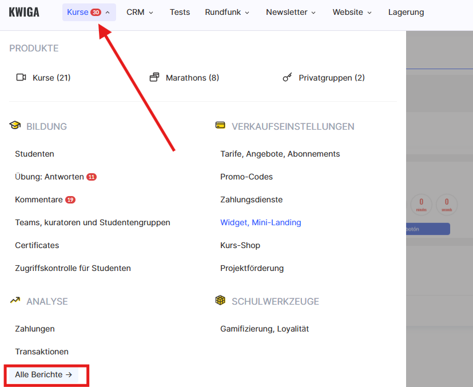
Task: Open Kurse via video camera icon
Action: (22, 78)
